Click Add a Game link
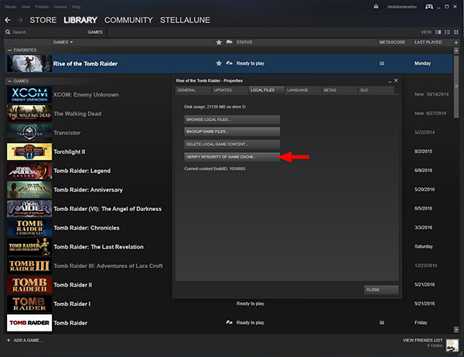This screenshot has width=464, height=357. click(x=28, y=340)
